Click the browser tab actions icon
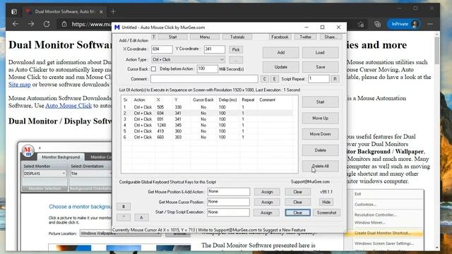Screen dimensions: 452x254 click(14, 11)
